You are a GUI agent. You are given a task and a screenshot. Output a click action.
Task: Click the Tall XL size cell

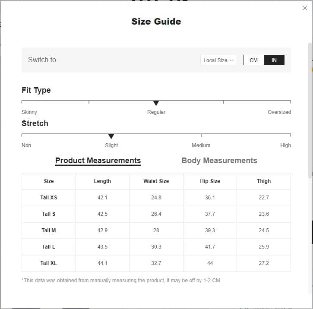pyautogui.click(x=49, y=263)
